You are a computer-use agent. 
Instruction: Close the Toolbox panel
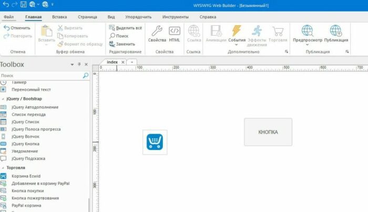pyautogui.click(x=86, y=65)
